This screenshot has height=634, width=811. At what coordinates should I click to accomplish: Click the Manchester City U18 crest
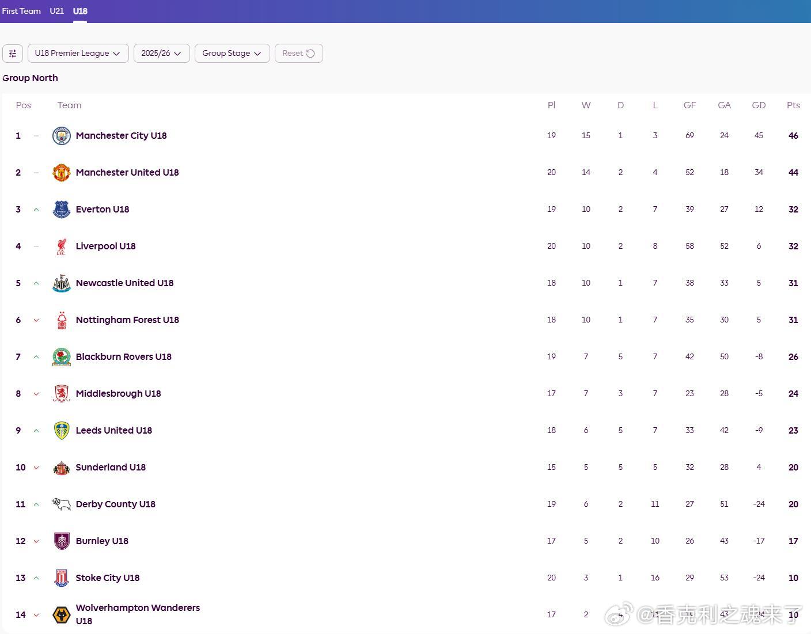[62, 136]
